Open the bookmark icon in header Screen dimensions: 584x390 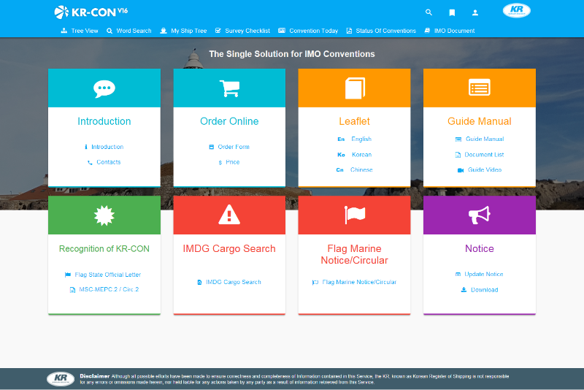coord(452,12)
